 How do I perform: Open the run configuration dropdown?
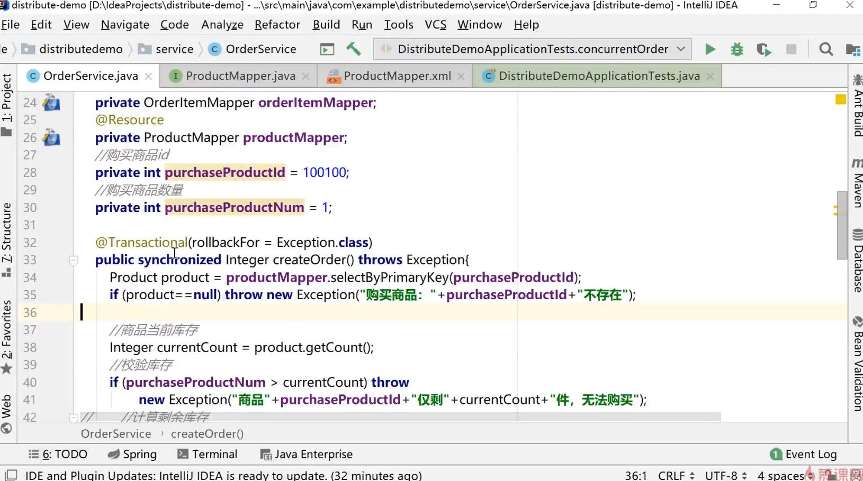coord(532,49)
